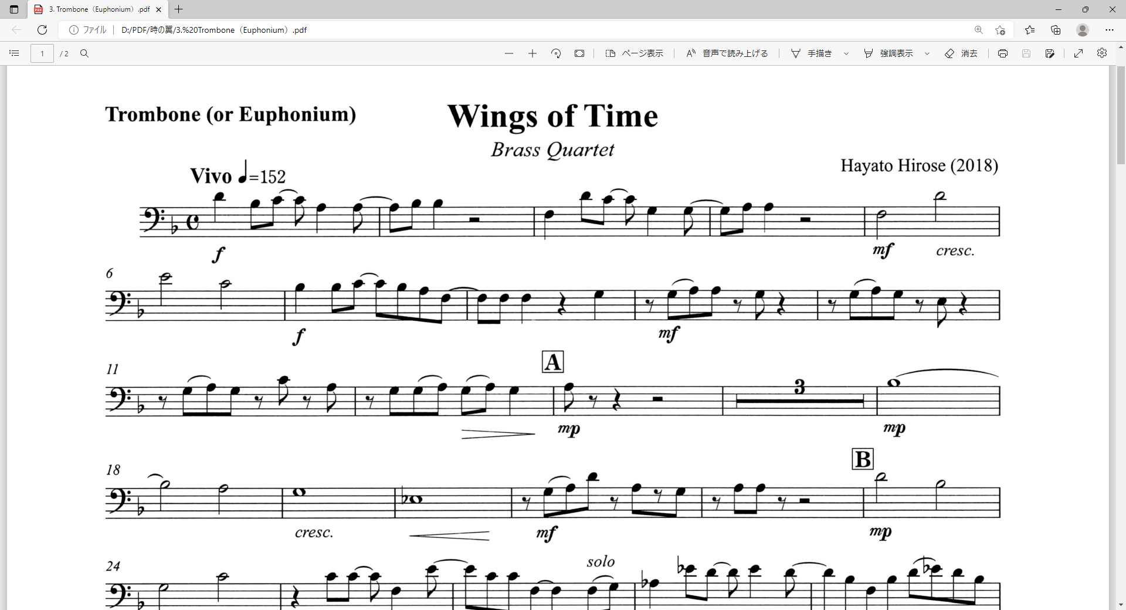Click the Brass Quartet subtitle
The width and height of the screenshot is (1126, 610).
click(x=552, y=150)
